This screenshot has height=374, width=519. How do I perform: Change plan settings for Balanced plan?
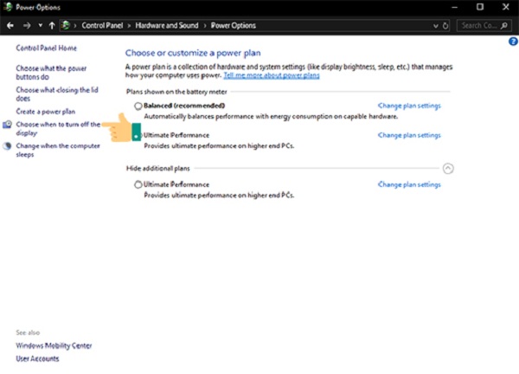coord(409,106)
